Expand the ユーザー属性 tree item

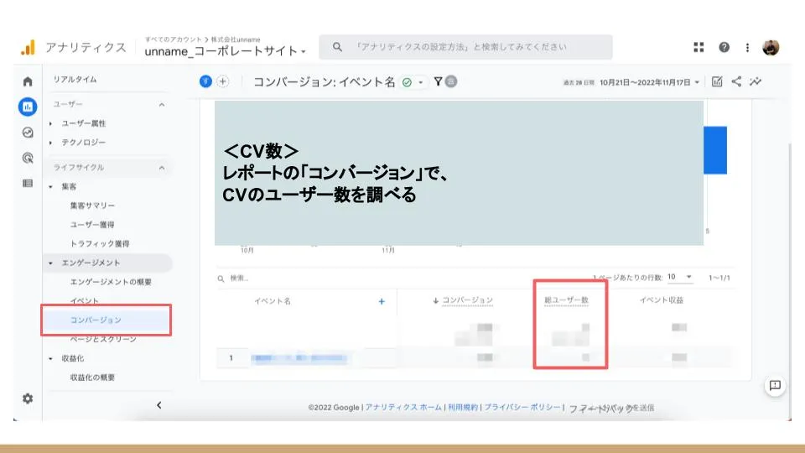[x=50, y=123]
